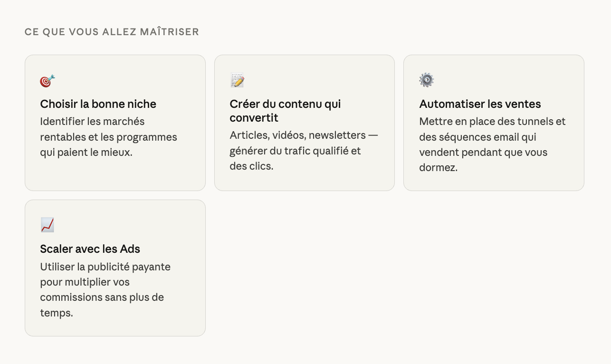Open the 'Automatiser les ventes' heading
This screenshot has height=364, width=611.
(480, 104)
